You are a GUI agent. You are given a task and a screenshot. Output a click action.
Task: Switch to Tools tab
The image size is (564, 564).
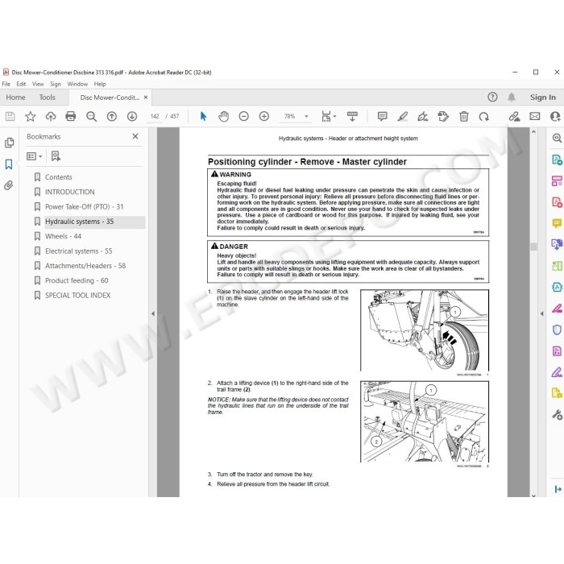[x=47, y=97]
